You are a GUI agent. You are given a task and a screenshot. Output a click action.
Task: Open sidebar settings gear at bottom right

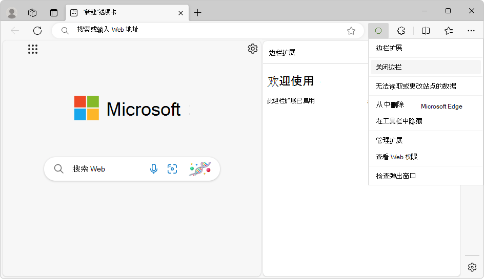click(x=472, y=267)
